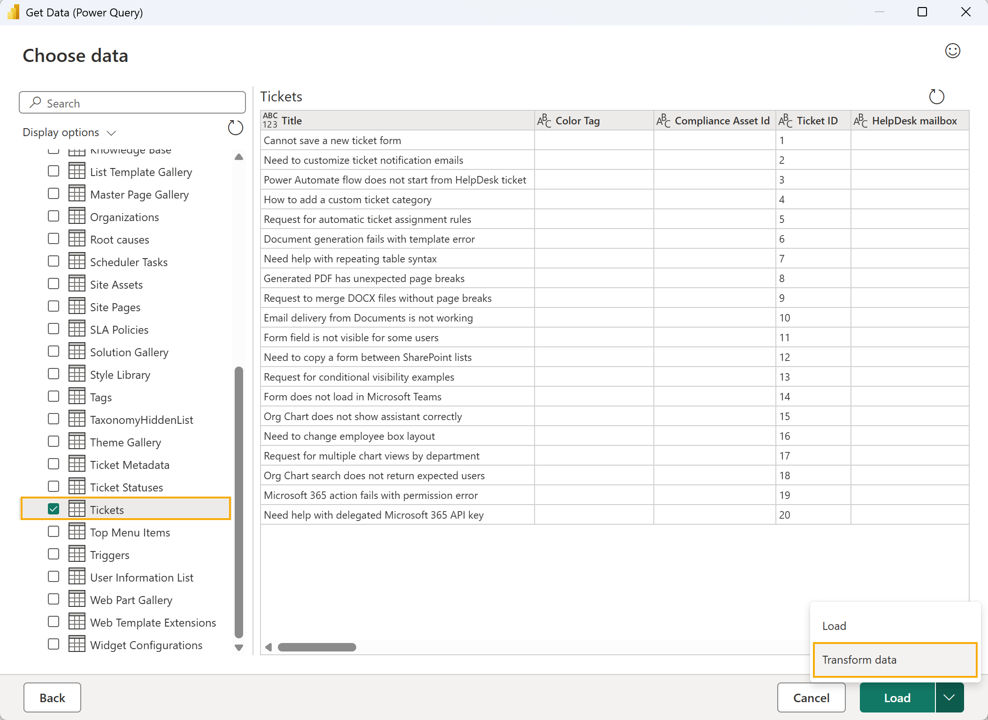Click the table icon beside Theme Gallery

pos(77,442)
